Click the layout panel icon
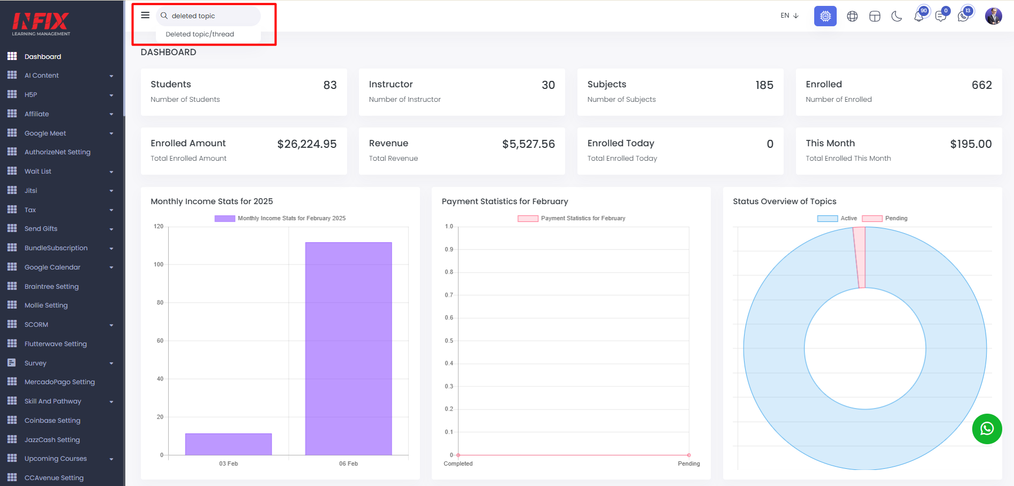 pos(875,17)
